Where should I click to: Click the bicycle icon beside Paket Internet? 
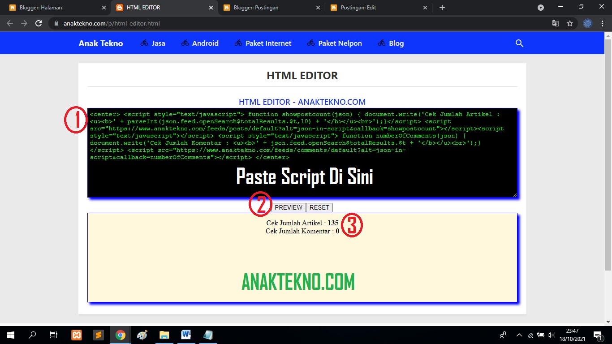point(238,43)
